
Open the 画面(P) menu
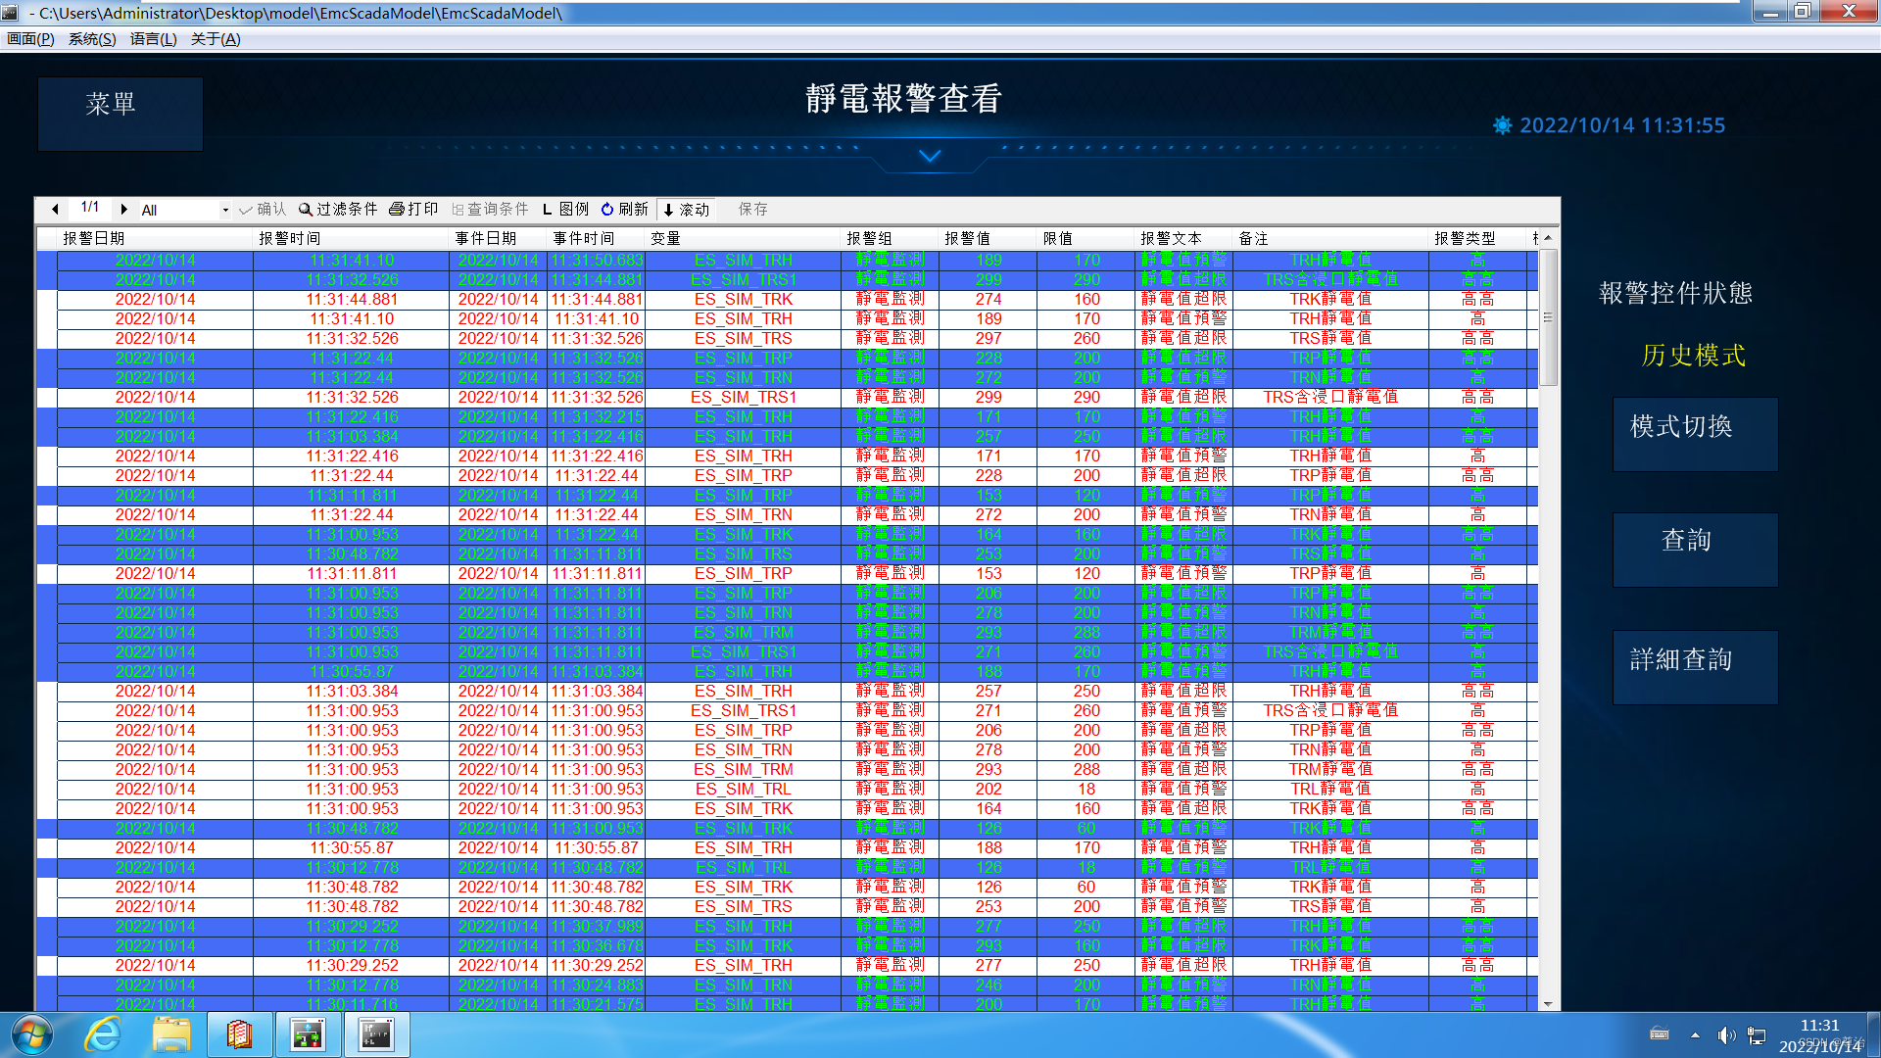(x=30, y=39)
